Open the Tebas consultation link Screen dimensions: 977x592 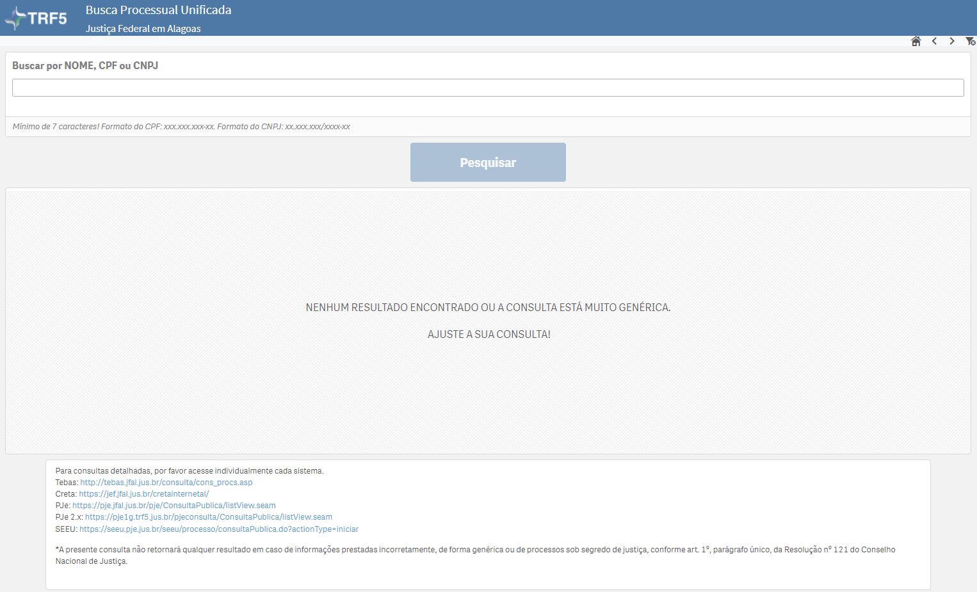pos(165,482)
